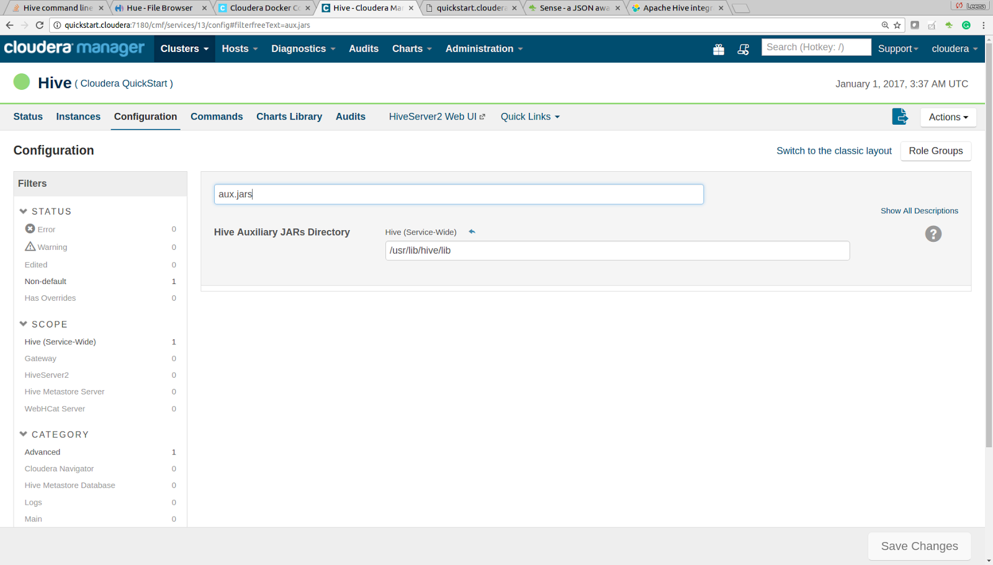This screenshot has height=565, width=993.
Task: Select the Configuration tab
Action: pyautogui.click(x=145, y=117)
